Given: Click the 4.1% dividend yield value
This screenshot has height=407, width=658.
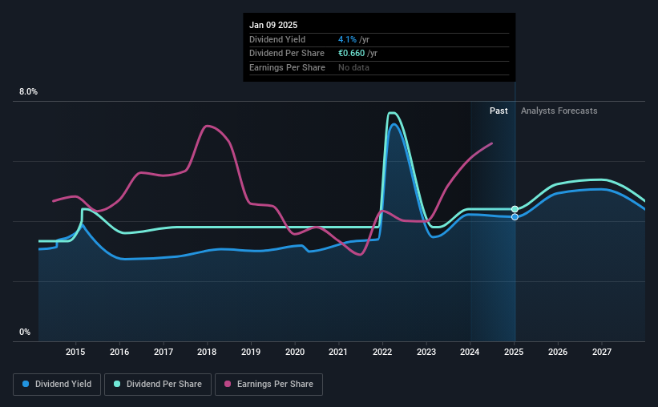Looking at the screenshot, I should pyautogui.click(x=347, y=39).
